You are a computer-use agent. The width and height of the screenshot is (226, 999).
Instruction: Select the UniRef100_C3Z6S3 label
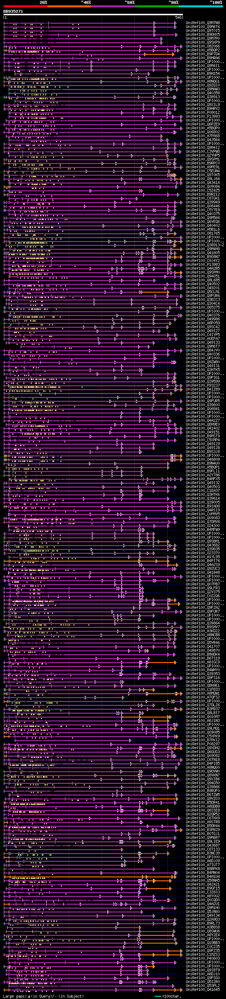(203, 892)
